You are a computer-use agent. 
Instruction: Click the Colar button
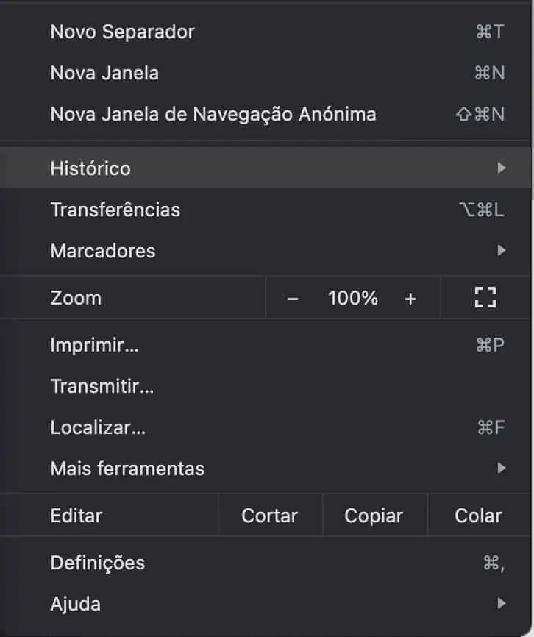479,516
